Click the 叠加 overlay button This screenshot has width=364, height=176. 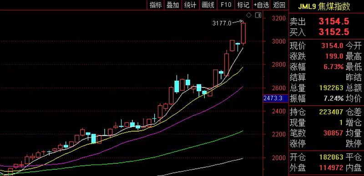pos(173,5)
